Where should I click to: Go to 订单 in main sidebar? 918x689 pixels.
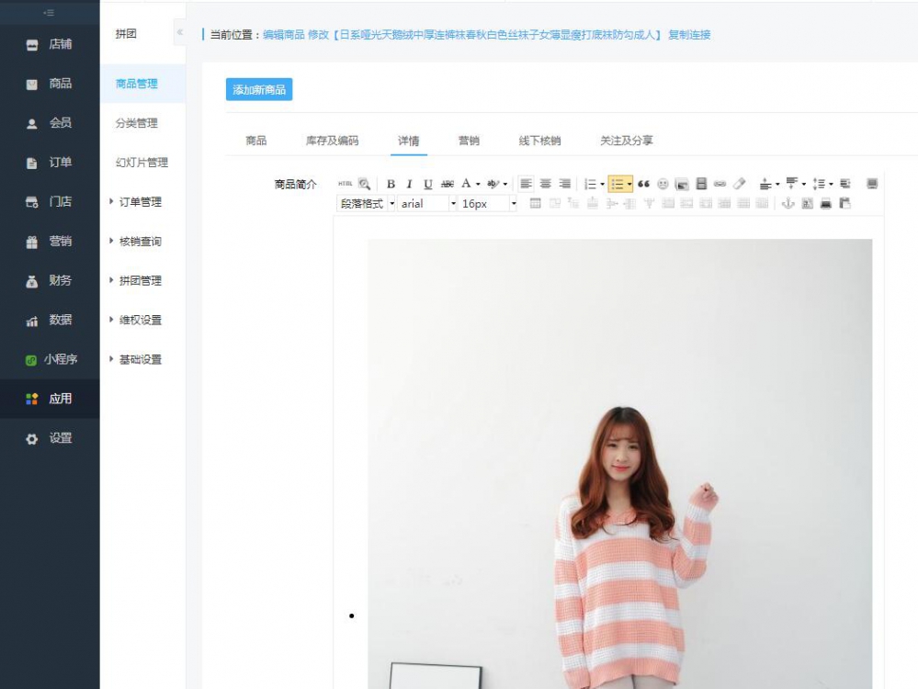click(x=50, y=163)
